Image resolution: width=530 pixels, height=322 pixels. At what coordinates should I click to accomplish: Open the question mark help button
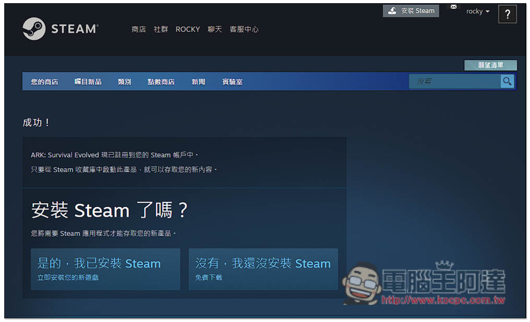507,14
